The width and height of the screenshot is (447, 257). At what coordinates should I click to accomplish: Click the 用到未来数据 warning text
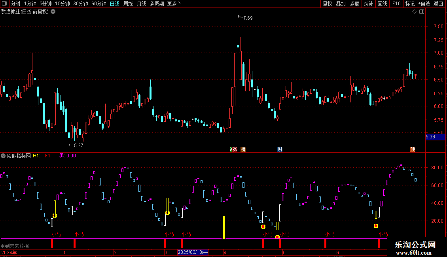point(15,246)
